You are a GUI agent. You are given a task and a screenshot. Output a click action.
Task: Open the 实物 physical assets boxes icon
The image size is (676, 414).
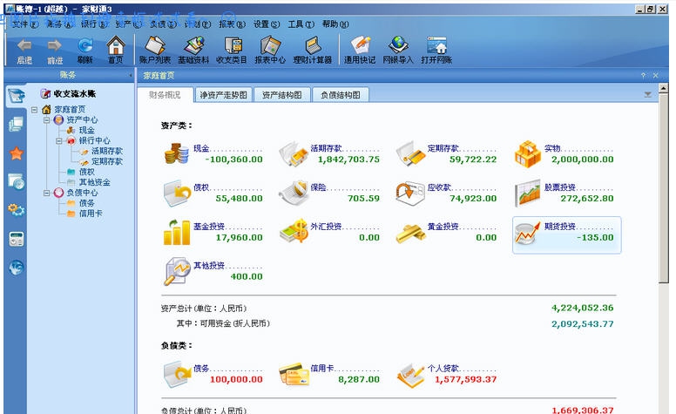(527, 153)
